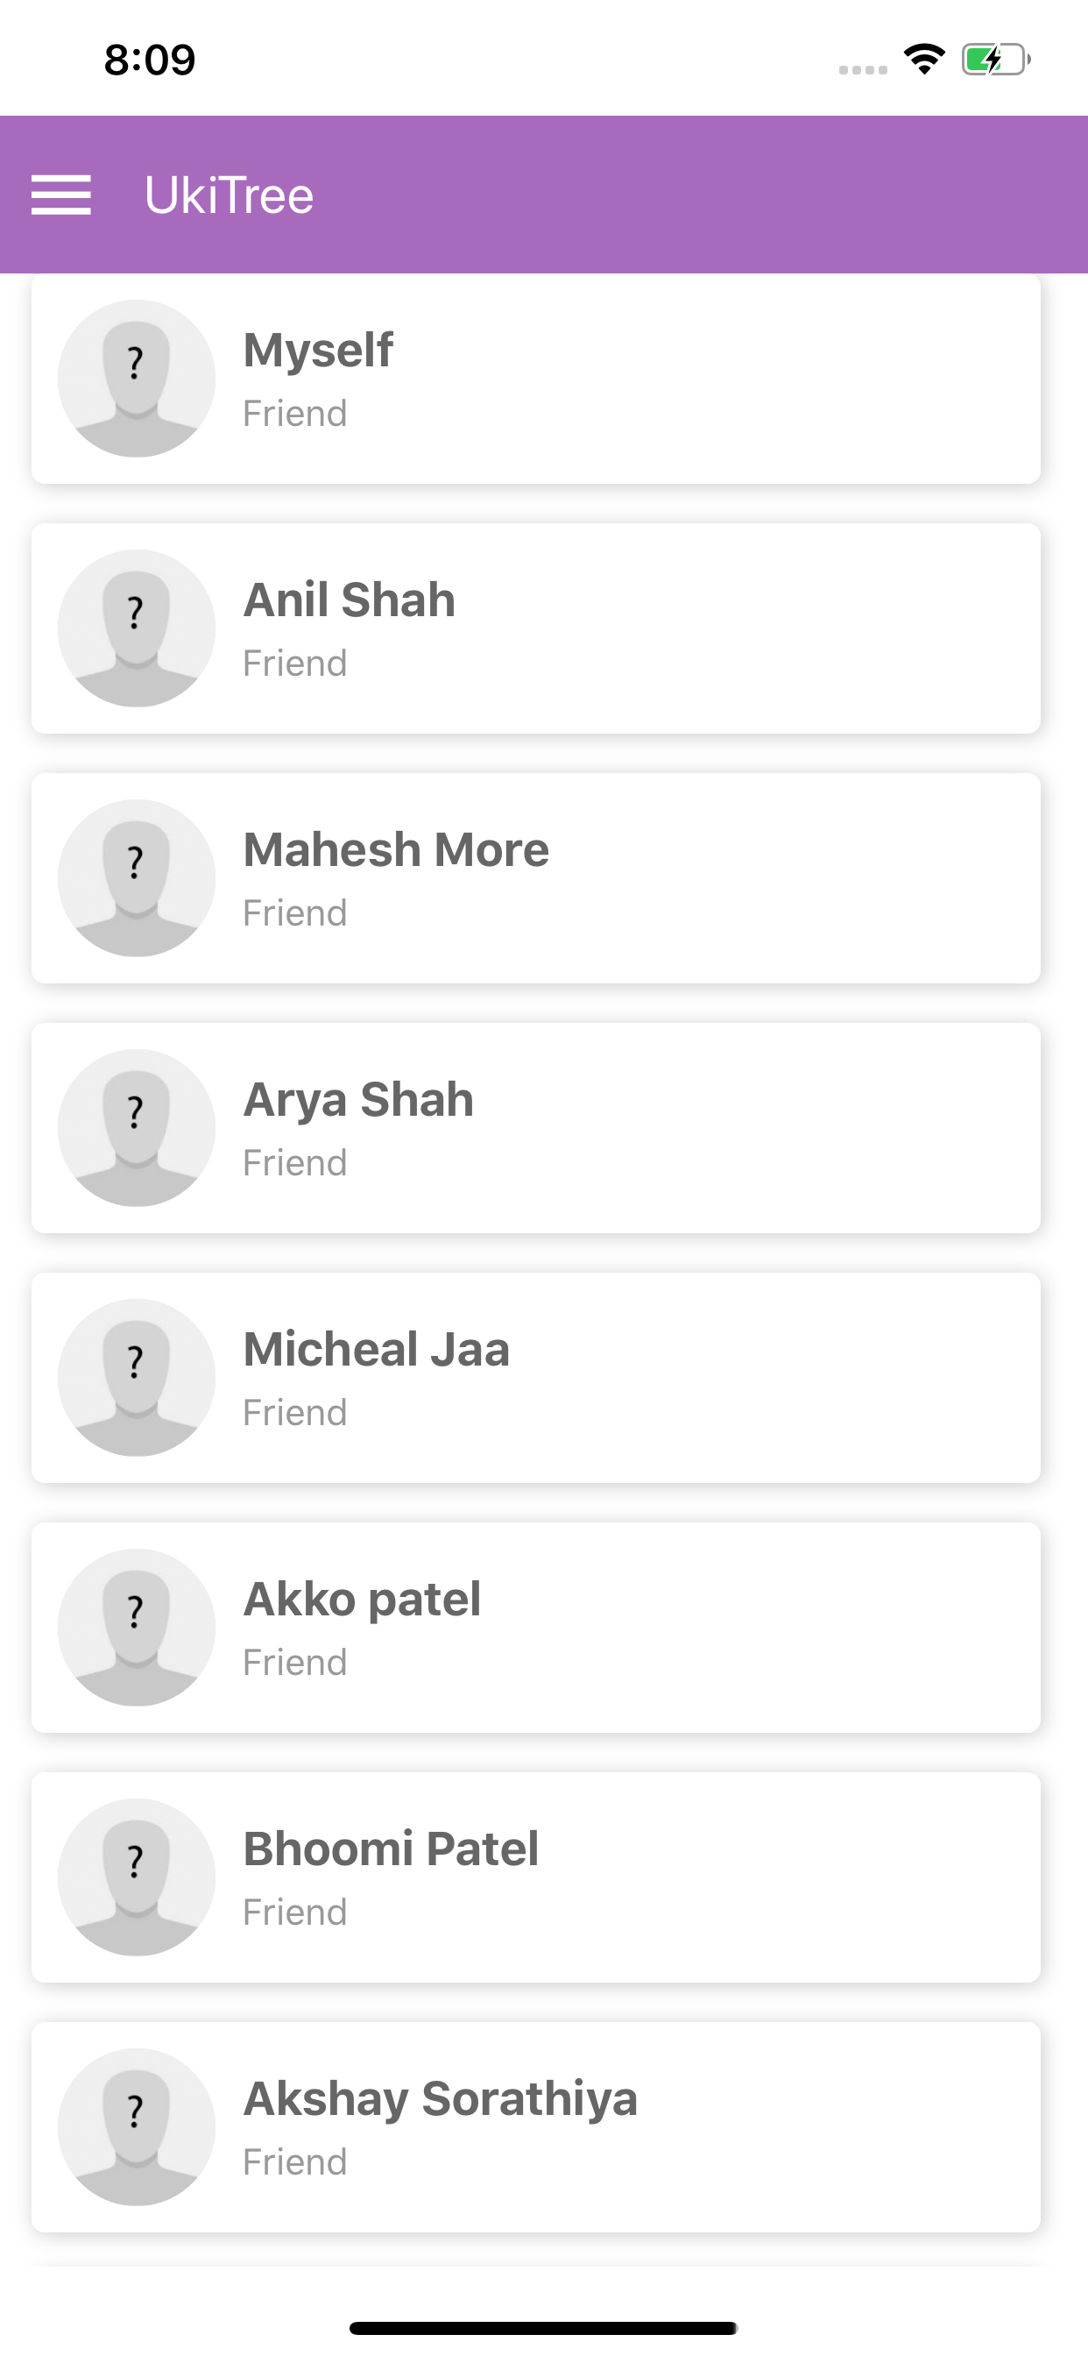Tap the Wi-Fi status icon

tap(923, 60)
